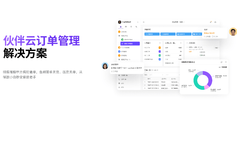The image size is (237, 148).
Task: Click the app logo icon at top left
Action: pyautogui.click(x=119, y=22)
